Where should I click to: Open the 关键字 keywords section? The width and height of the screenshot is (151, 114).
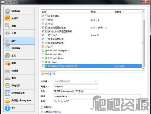[x=19, y=18]
